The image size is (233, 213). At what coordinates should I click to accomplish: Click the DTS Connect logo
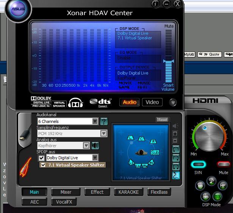[x=101, y=103]
